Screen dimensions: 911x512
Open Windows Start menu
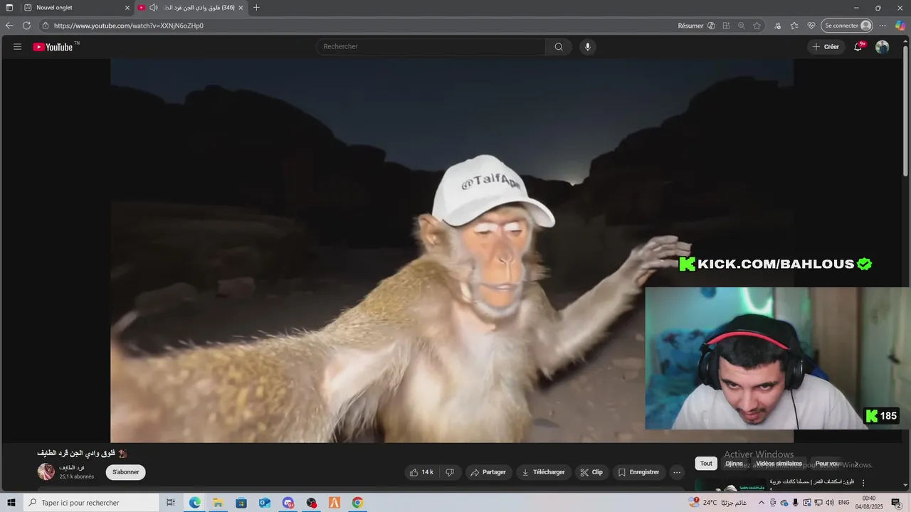coord(11,503)
